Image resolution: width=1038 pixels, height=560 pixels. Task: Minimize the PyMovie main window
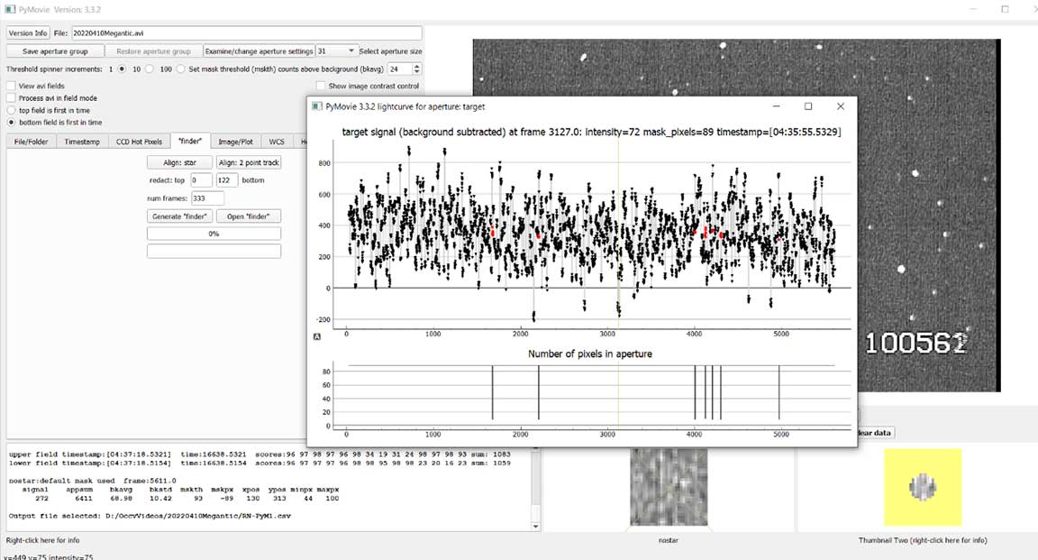pos(973,9)
